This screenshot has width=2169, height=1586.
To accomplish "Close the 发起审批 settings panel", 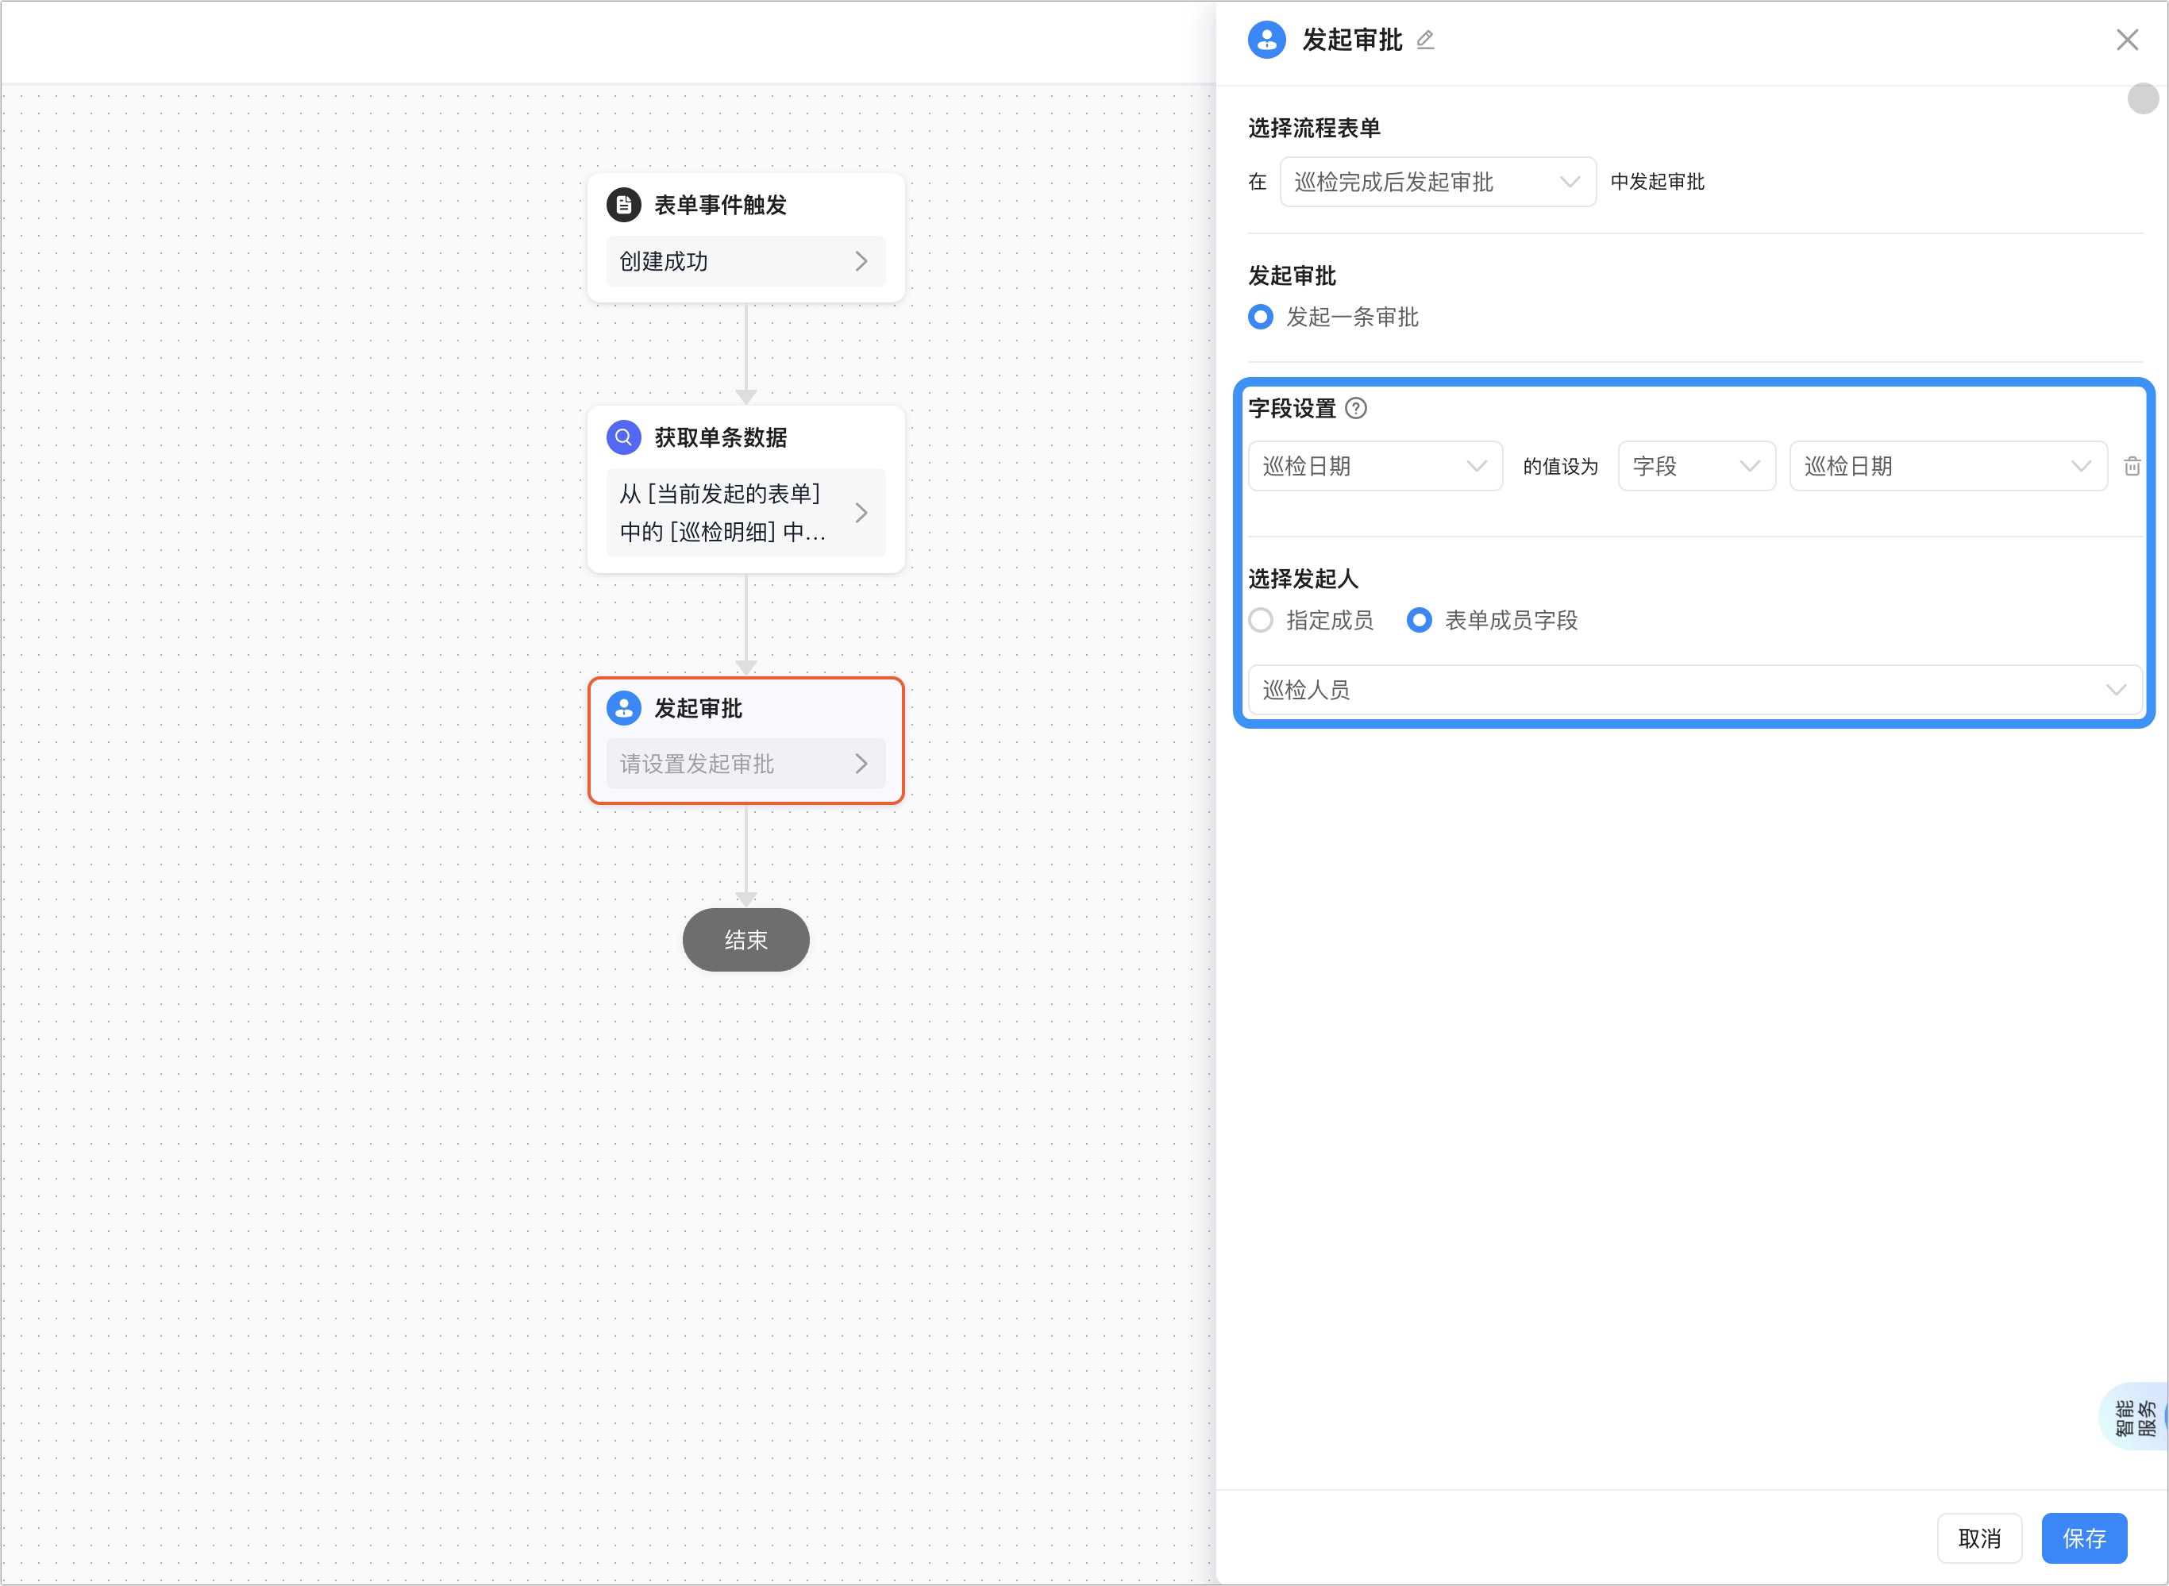I will pyautogui.click(x=2127, y=40).
